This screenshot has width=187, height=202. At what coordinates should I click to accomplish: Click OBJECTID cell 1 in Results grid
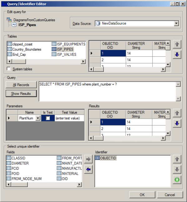click(113, 122)
